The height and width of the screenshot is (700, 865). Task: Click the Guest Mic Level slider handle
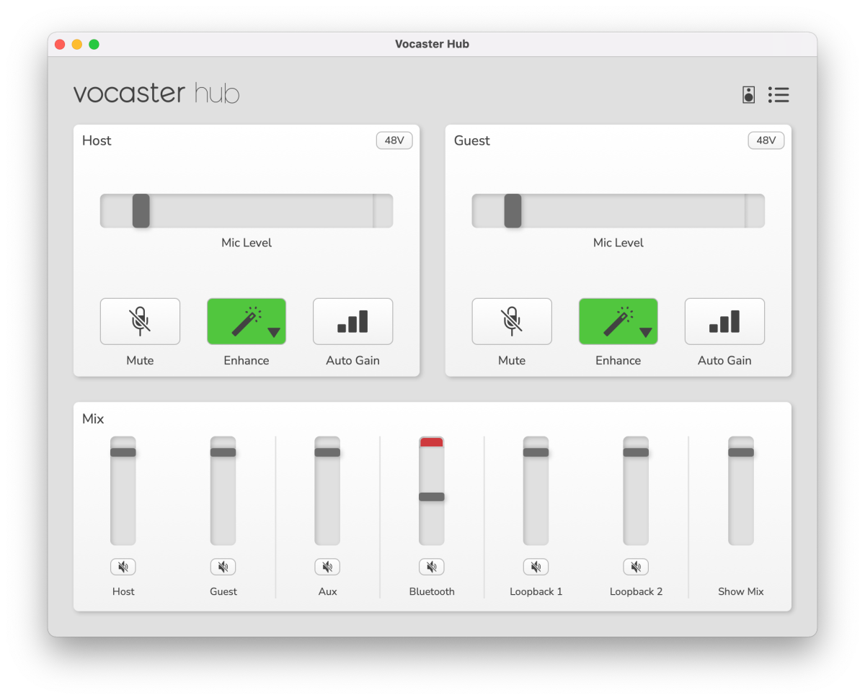tap(513, 211)
